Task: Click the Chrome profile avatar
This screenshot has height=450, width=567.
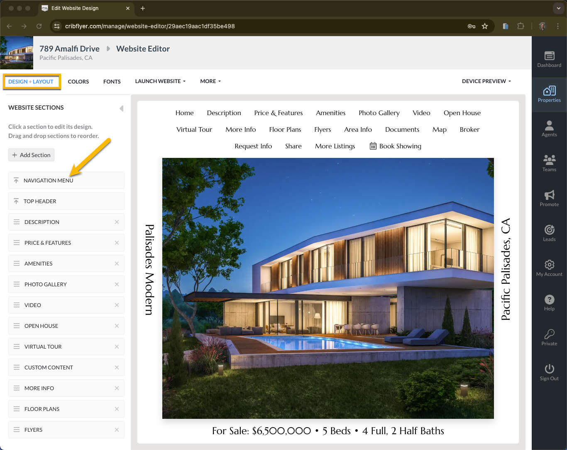Action: pos(542,26)
